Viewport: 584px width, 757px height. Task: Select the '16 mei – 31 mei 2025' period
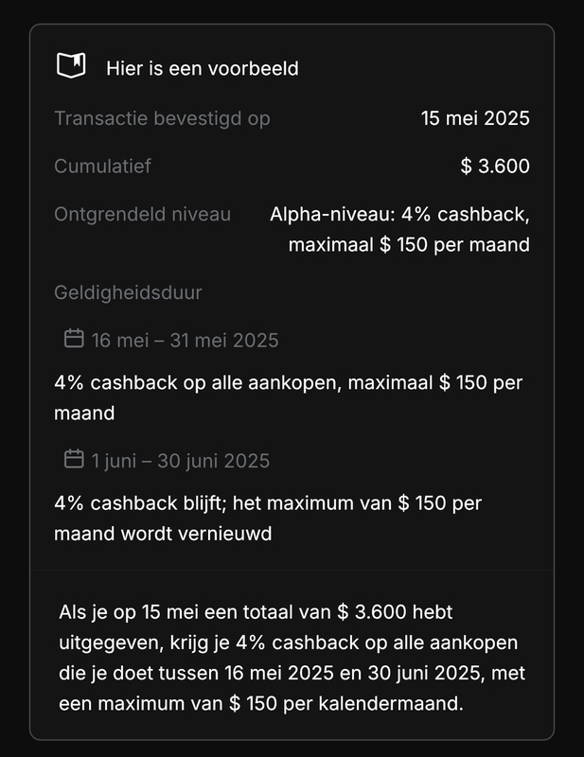point(185,340)
